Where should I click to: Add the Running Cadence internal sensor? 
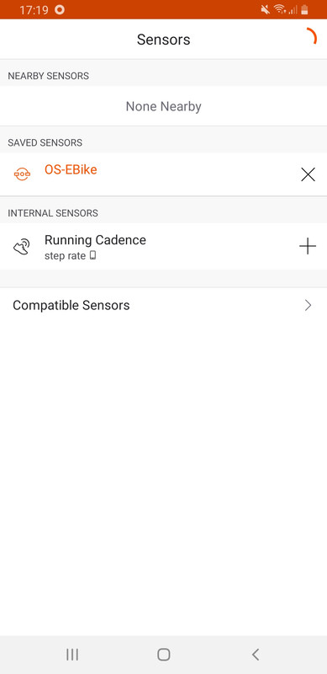point(308,246)
